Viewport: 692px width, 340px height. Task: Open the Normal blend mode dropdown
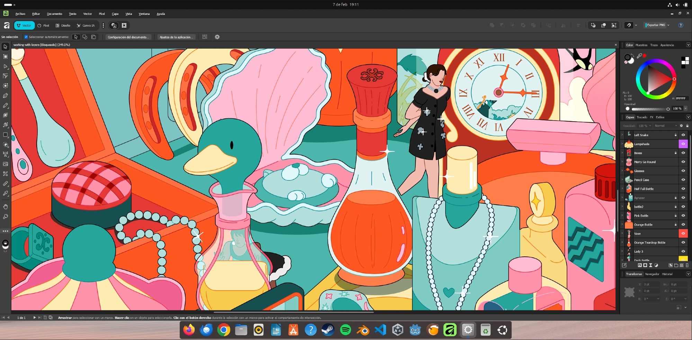[x=665, y=126]
